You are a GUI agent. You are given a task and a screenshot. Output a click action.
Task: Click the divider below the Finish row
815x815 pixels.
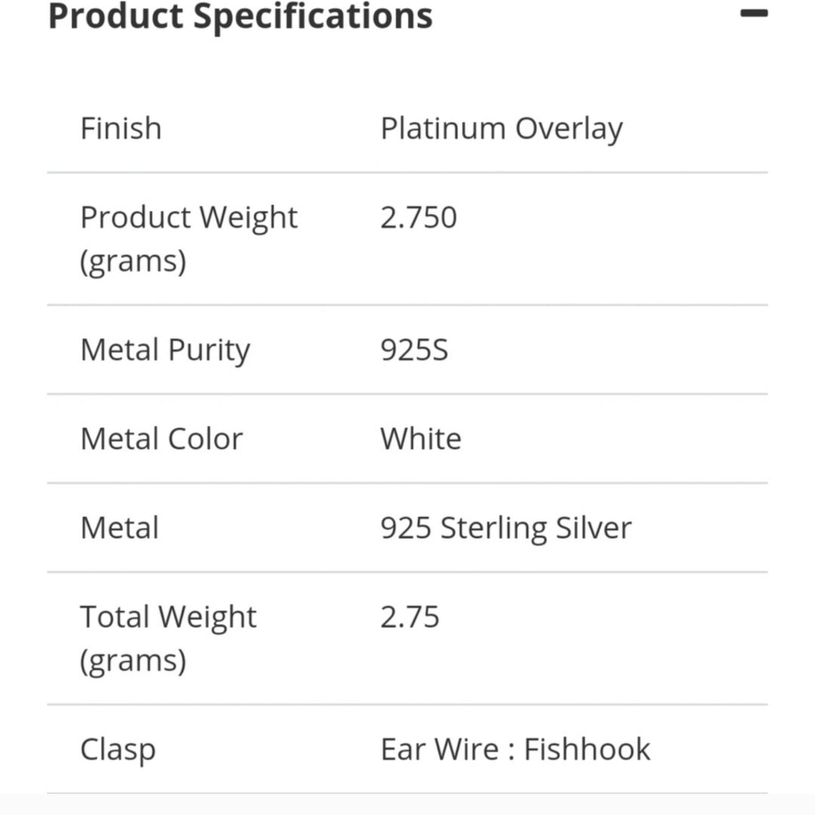[x=407, y=173]
